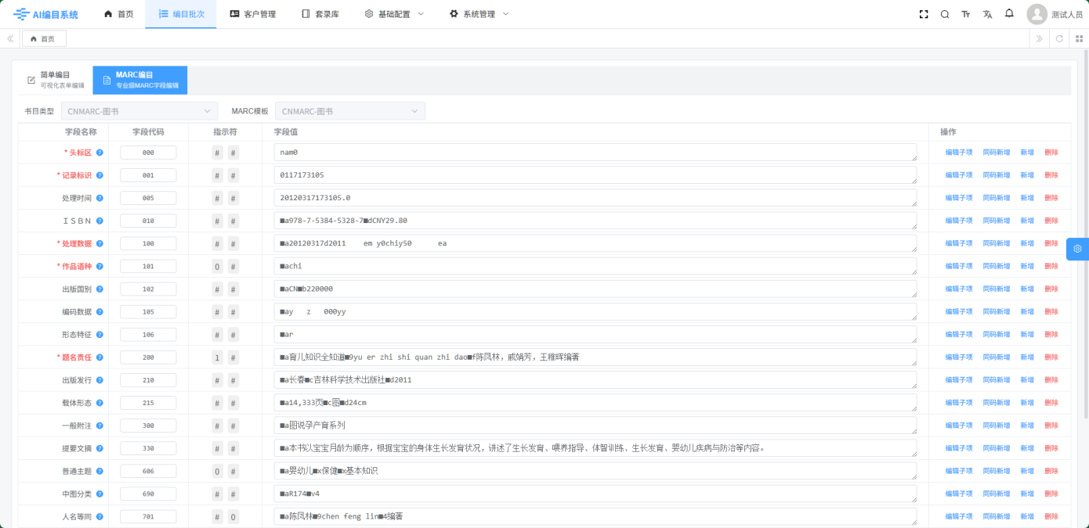Select the MARC编目 tab

click(140, 80)
